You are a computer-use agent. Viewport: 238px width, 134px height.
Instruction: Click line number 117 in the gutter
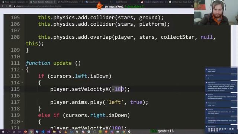(15, 102)
